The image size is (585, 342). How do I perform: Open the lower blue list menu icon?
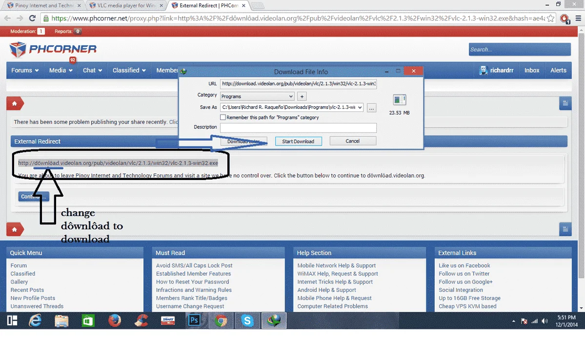[565, 229]
